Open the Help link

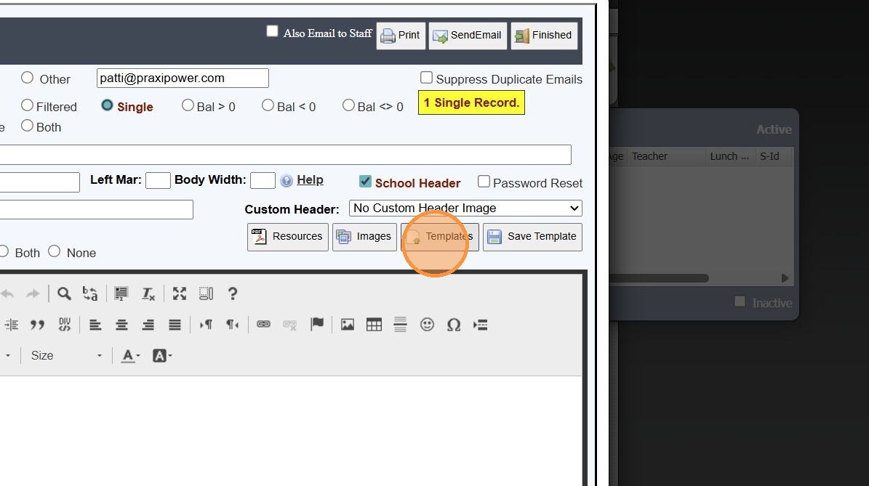[x=310, y=180]
